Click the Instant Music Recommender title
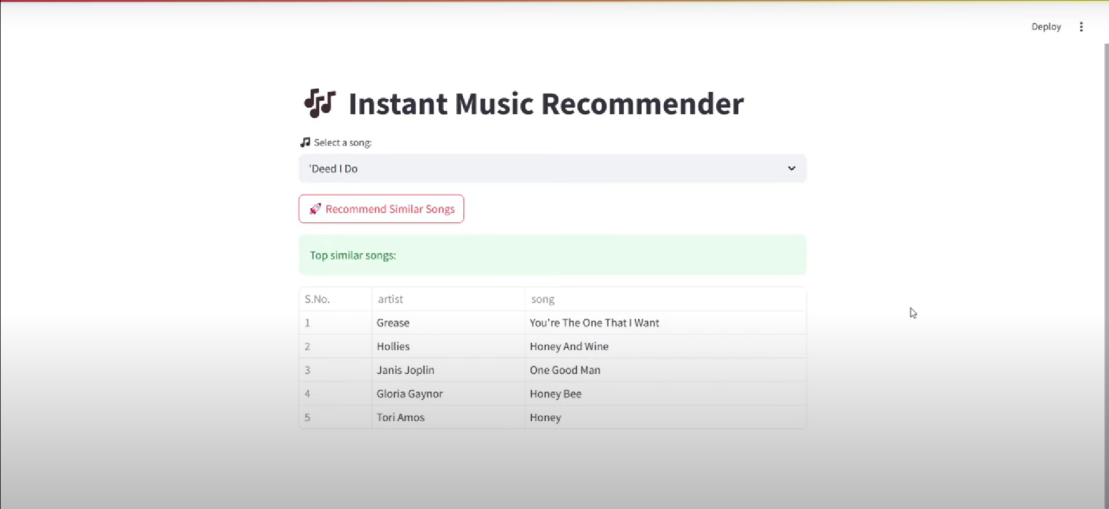 click(x=546, y=104)
